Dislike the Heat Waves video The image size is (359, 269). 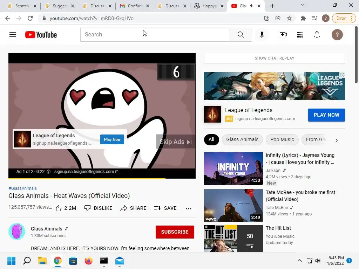point(98,208)
